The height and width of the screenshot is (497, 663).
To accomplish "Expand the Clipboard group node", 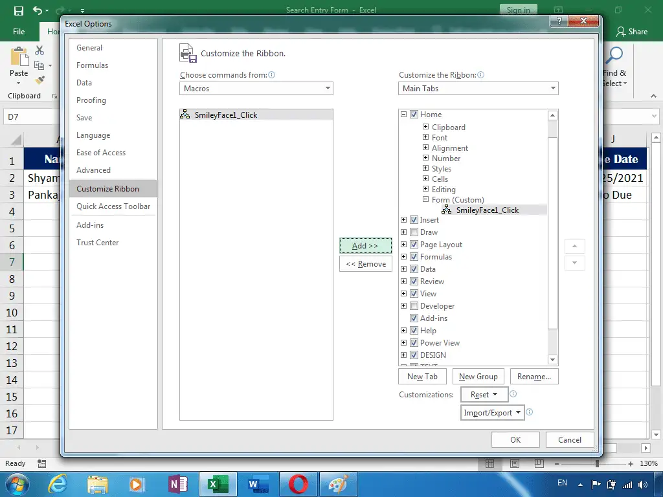I will [426, 126].
